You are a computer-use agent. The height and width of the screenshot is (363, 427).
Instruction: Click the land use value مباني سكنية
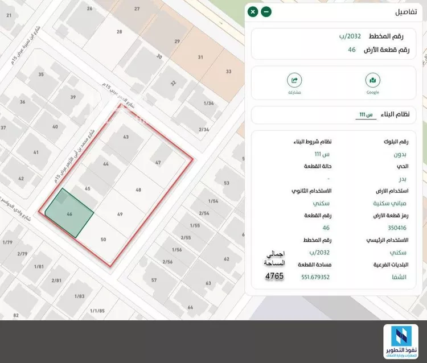389,203
